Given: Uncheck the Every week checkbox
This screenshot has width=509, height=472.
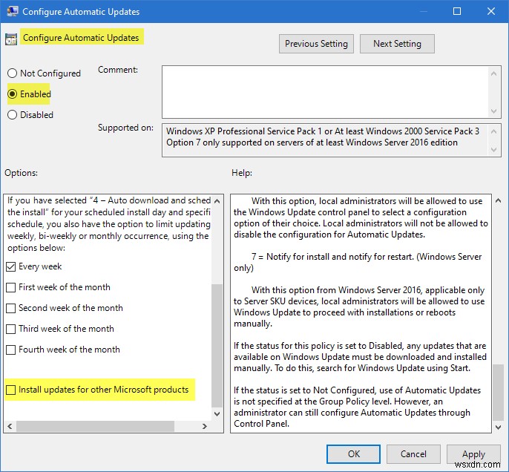Looking at the screenshot, I should tap(10, 267).
